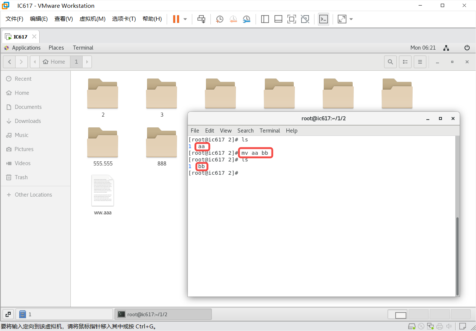
Task: Open the terminal window File menu
Action: tap(195, 131)
